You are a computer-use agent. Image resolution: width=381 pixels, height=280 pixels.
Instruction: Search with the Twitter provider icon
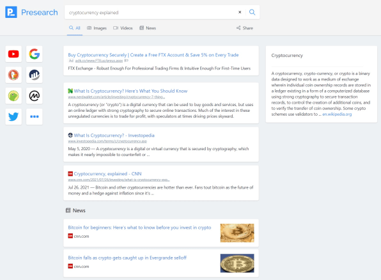(x=13, y=116)
